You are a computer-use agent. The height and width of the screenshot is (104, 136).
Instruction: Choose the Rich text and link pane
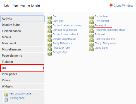[105, 39]
